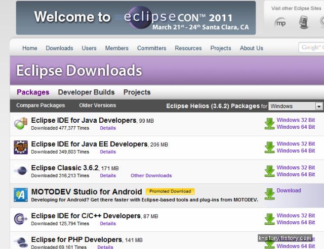Download Java Developers Windows 64 Bit

[296, 127]
